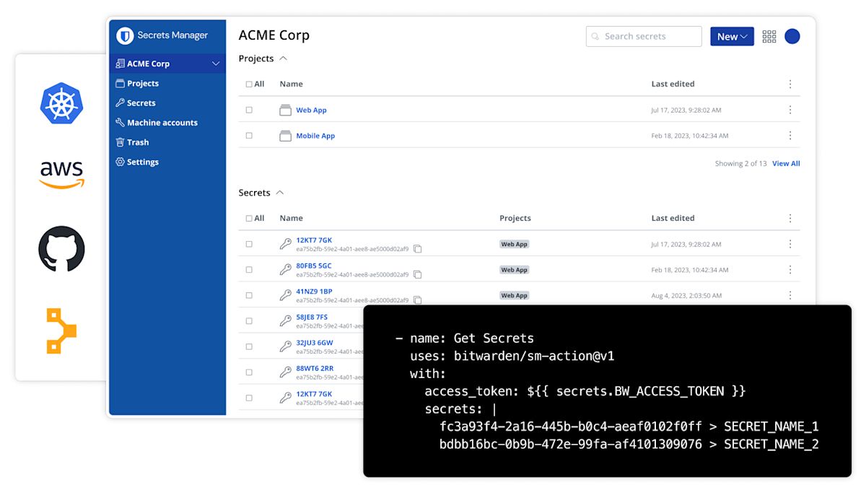Open the Mobile App project link
The image size is (866, 495).
pos(315,136)
